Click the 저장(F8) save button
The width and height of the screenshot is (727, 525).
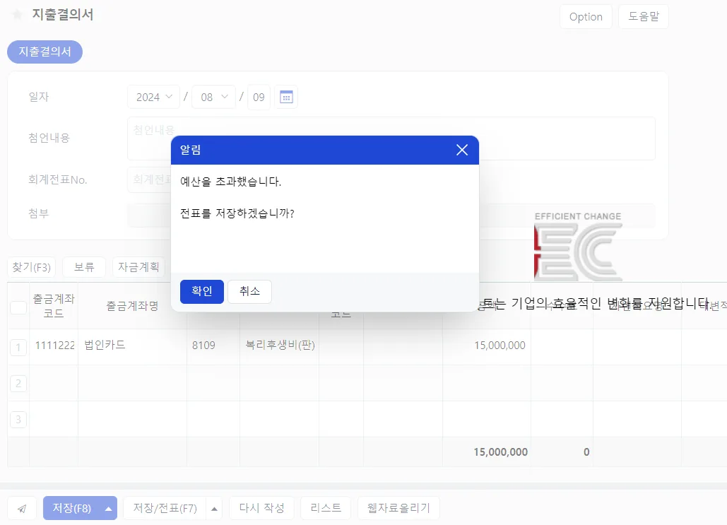(x=72, y=508)
